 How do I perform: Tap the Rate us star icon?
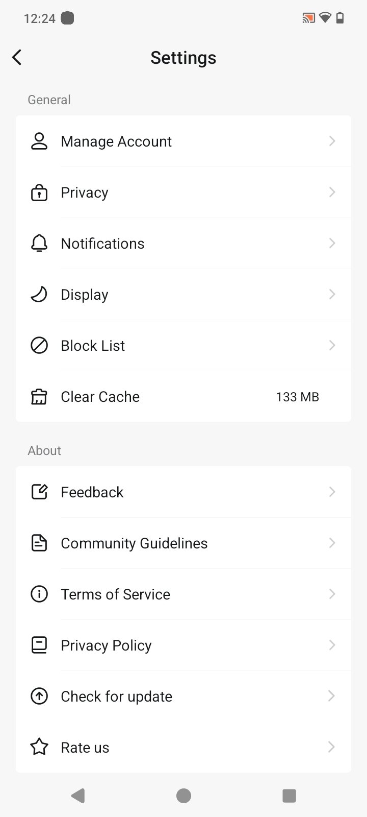(39, 748)
